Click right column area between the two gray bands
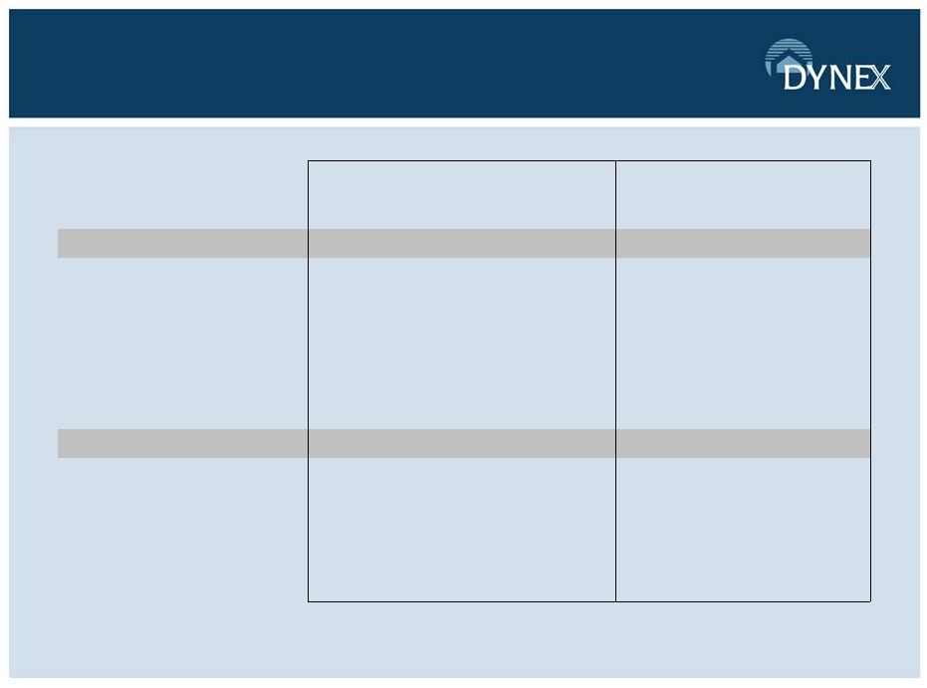This screenshot has height=688, width=927. tap(743, 344)
